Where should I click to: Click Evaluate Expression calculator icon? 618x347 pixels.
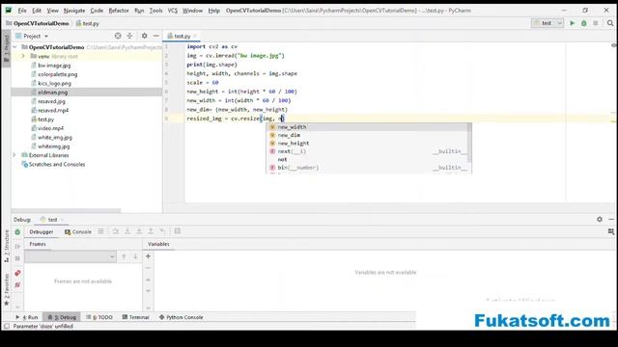pyautogui.click(x=178, y=231)
